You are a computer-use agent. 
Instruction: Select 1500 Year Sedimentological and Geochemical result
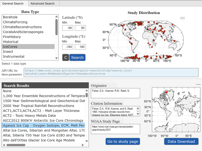pyautogui.click(x=44, y=101)
